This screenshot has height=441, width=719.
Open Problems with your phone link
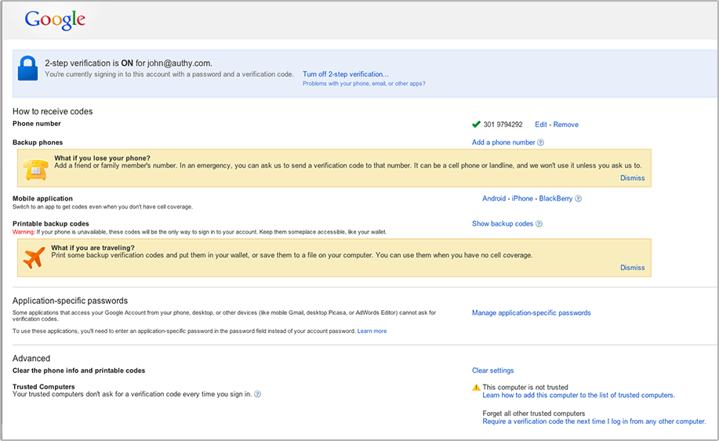click(x=364, y=84)
